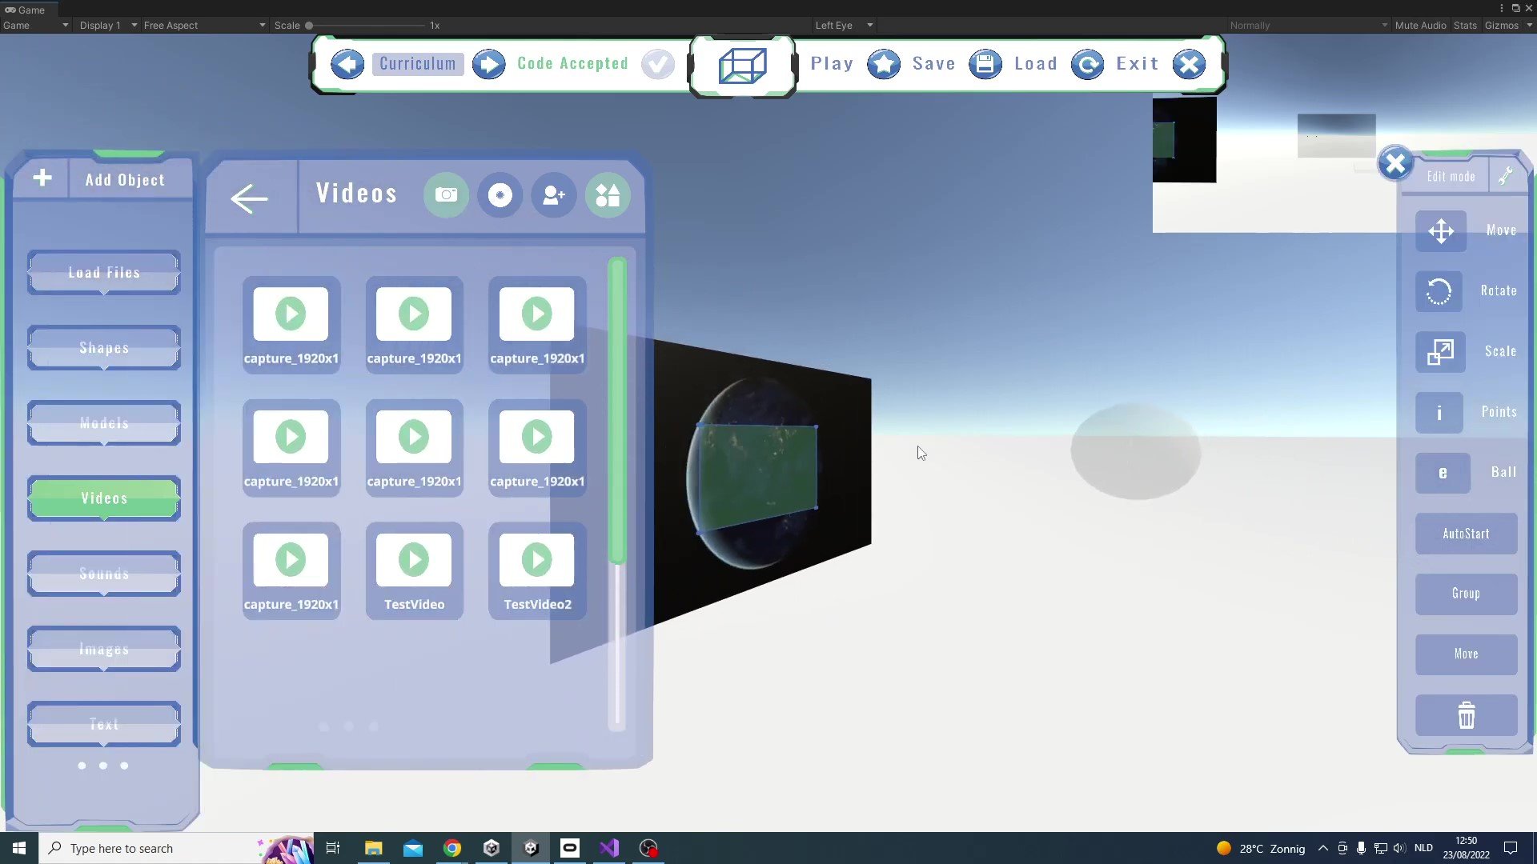Open Chrome from the taskbar
This screenshot has width=1537, height=864.
point(452,848)
